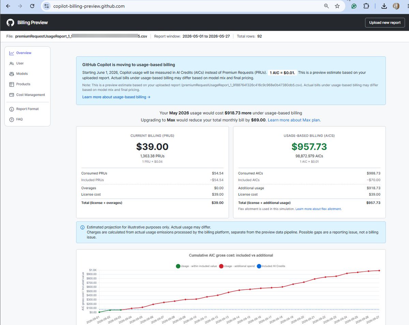Click the 'Consumed AICs' row label
The image size is (409, 325).
coord(251,173)
